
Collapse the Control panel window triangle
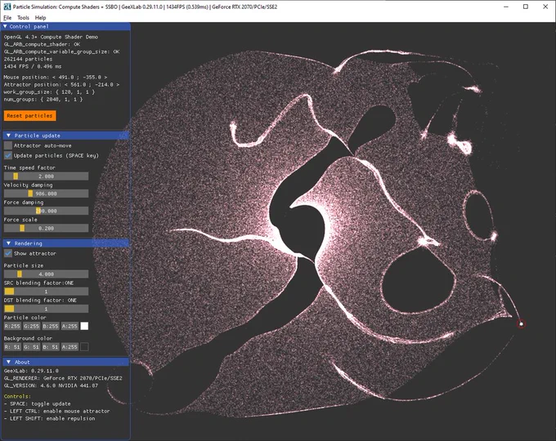coord(5,27)
